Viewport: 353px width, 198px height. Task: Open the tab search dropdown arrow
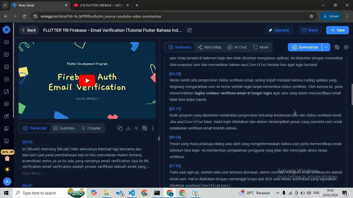[x=5, y=5]
